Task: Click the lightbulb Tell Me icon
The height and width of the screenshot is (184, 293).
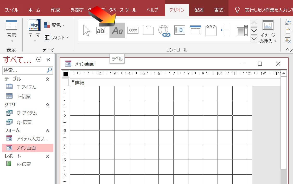Action: [x=237, y=10]
